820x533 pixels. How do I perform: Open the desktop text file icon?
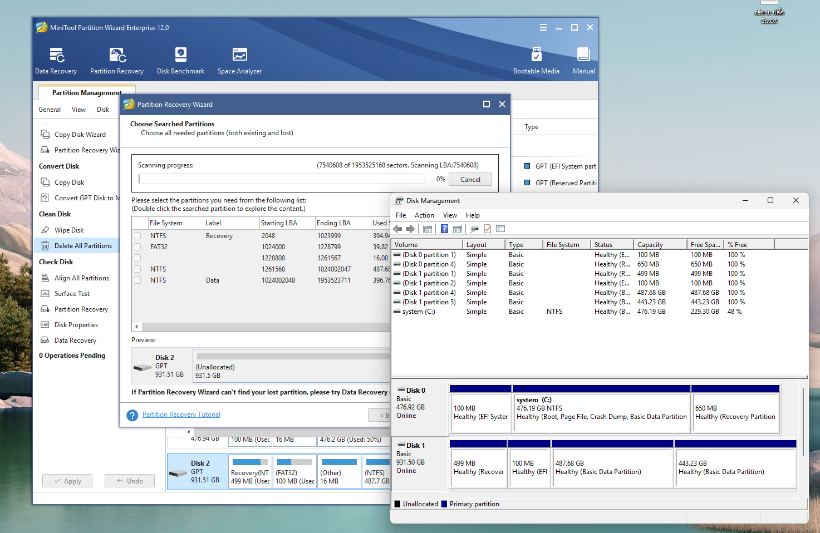coord(769,11)
